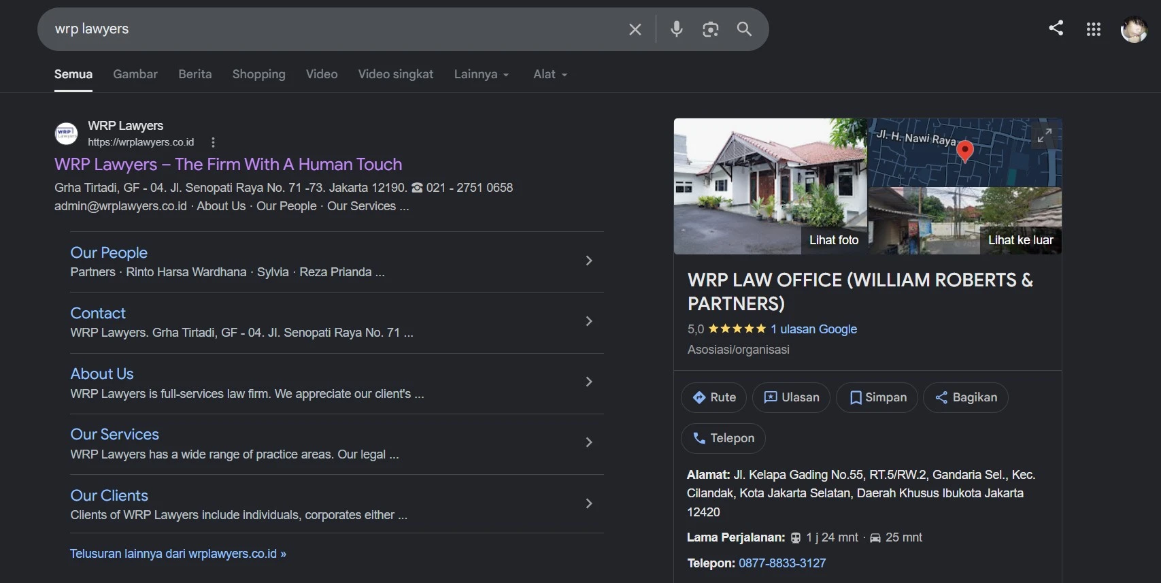1161x583 pixels.
Task: Open the Contact sitelink
Action: pyautogui.click(x=98, y=313)
